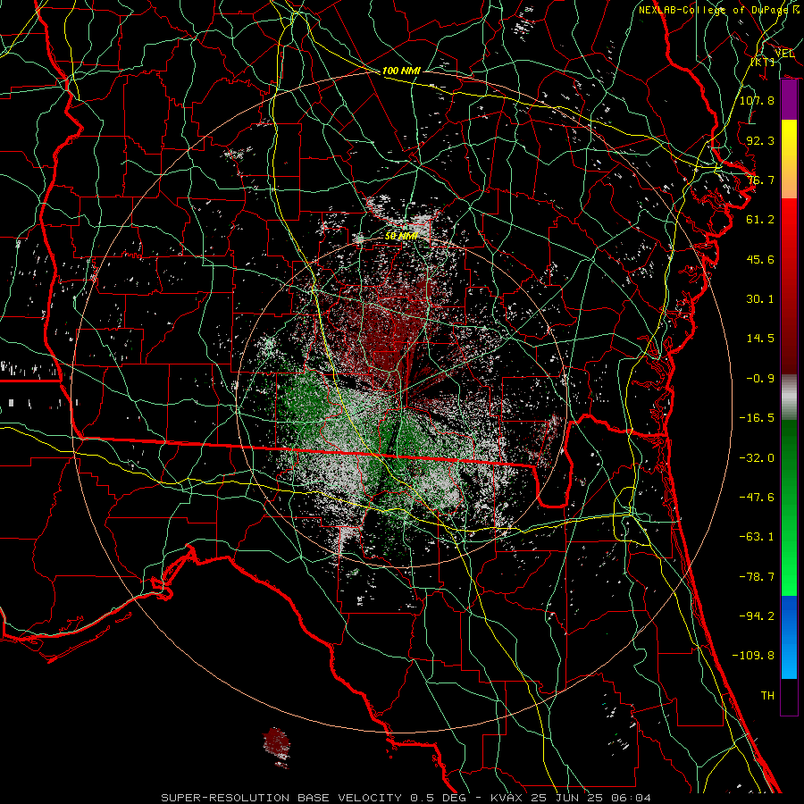Viewport: 804px width, 804px height.
Task: Click the (KT) units label
Action: click(763, 62)
